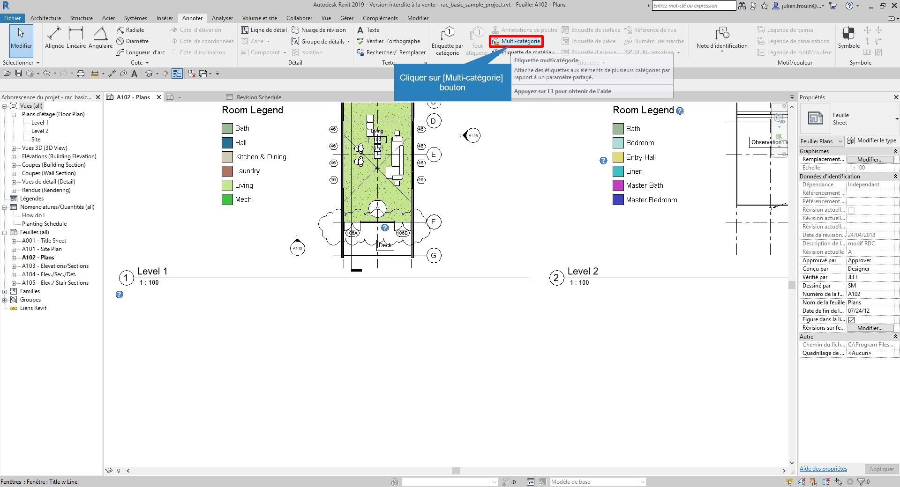Click the Modifier le type button
Image resolution: width=900 pixels, height=487 pixels.
point(872,140)
